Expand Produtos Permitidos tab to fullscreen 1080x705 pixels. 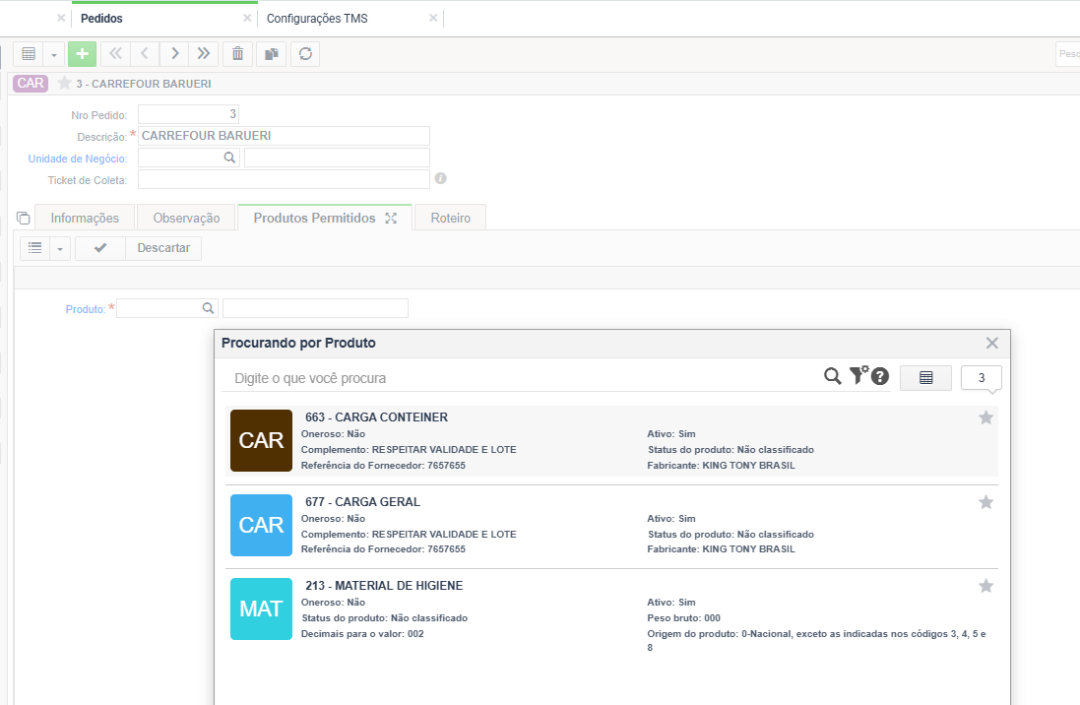tap(391, 218)
